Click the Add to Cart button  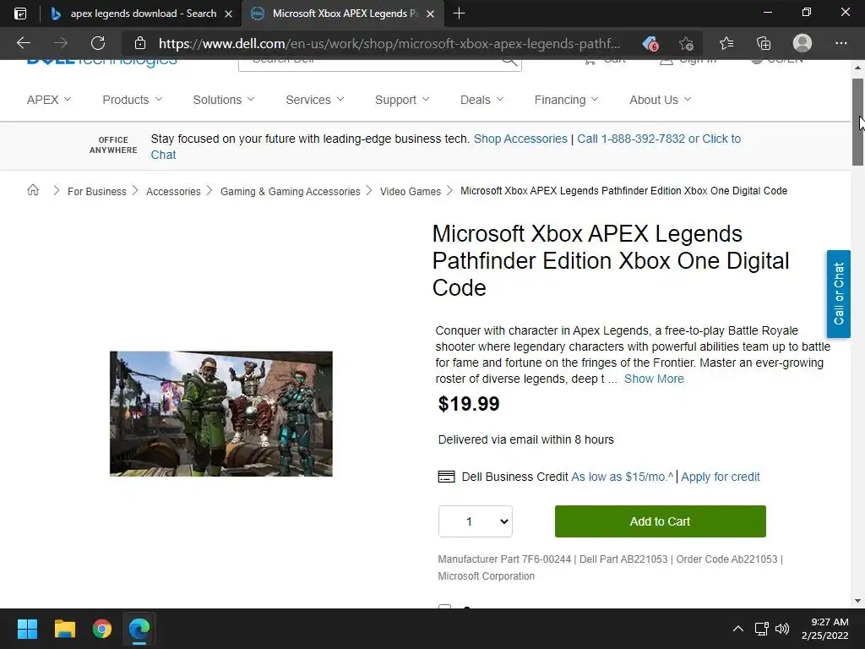(x=660, y=521)
